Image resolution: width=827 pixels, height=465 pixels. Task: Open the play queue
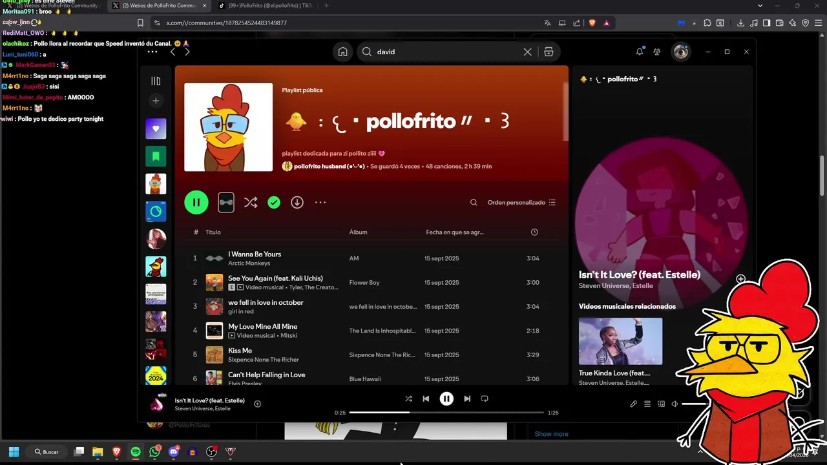tap(647, 404)
